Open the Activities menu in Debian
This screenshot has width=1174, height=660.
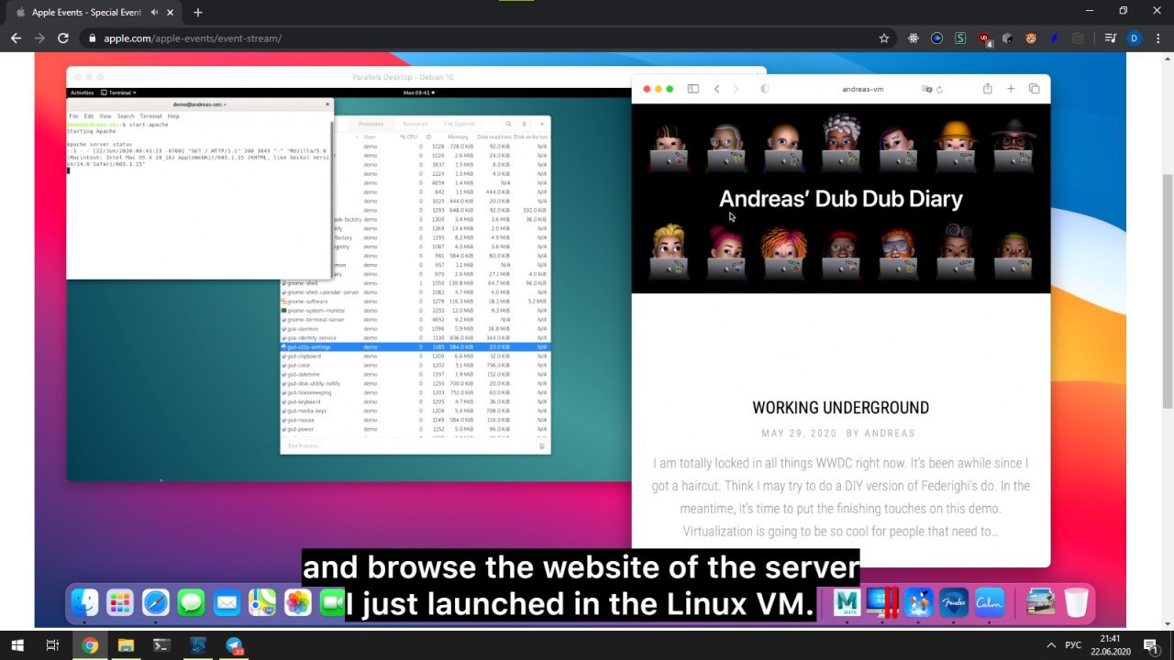pos(82,93)
